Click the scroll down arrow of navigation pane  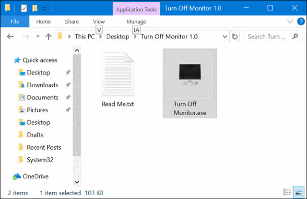click(77, 182)
